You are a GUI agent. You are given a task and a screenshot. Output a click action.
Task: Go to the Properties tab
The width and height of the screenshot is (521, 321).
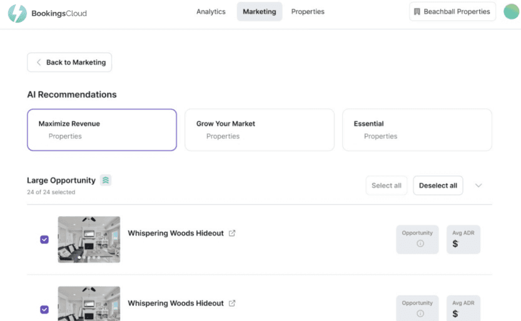[308, 12]
